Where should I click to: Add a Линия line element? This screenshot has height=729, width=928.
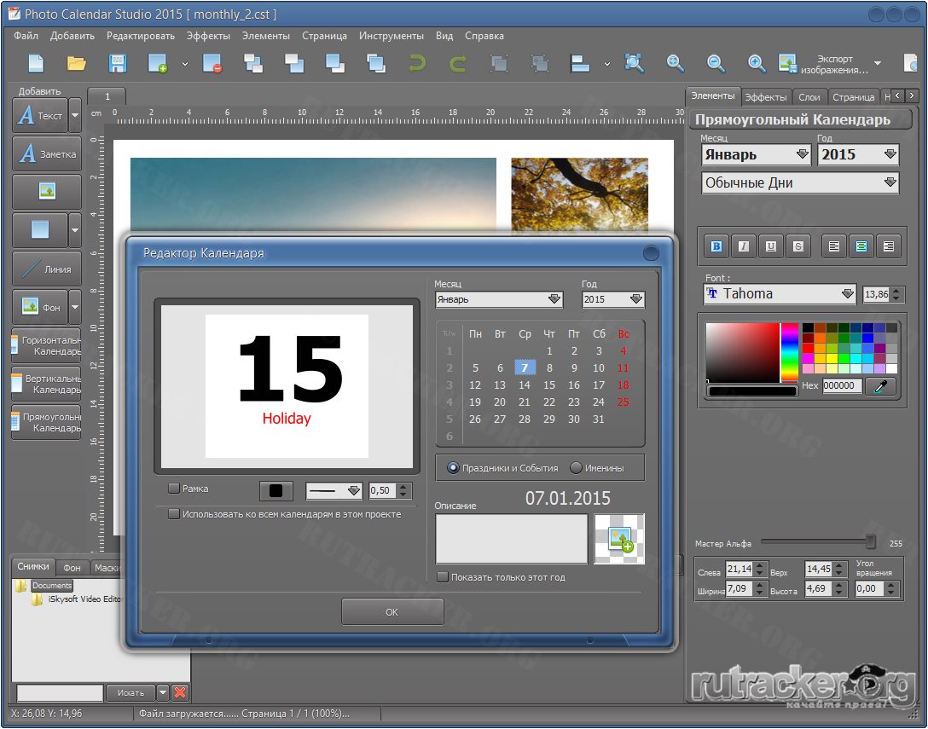(47, 269)
